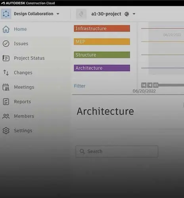The width and height of the screenshot is (184, 198).
Task: Click the timeline pause button
Action: click(155, 85)
